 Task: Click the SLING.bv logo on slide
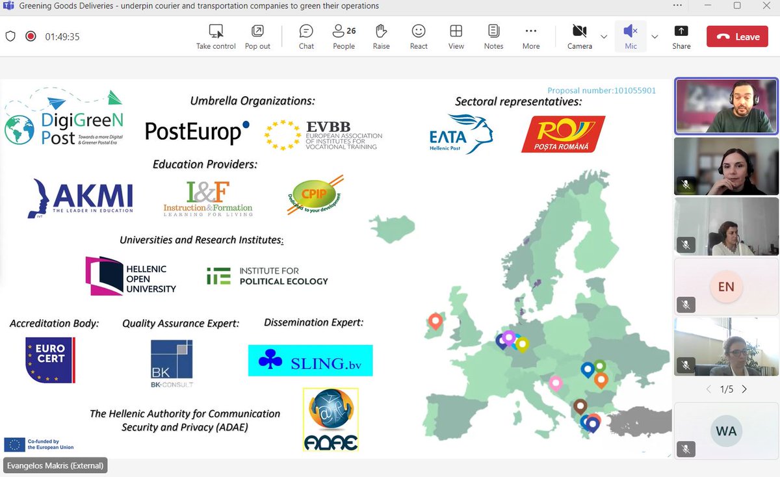coord(311,361)
